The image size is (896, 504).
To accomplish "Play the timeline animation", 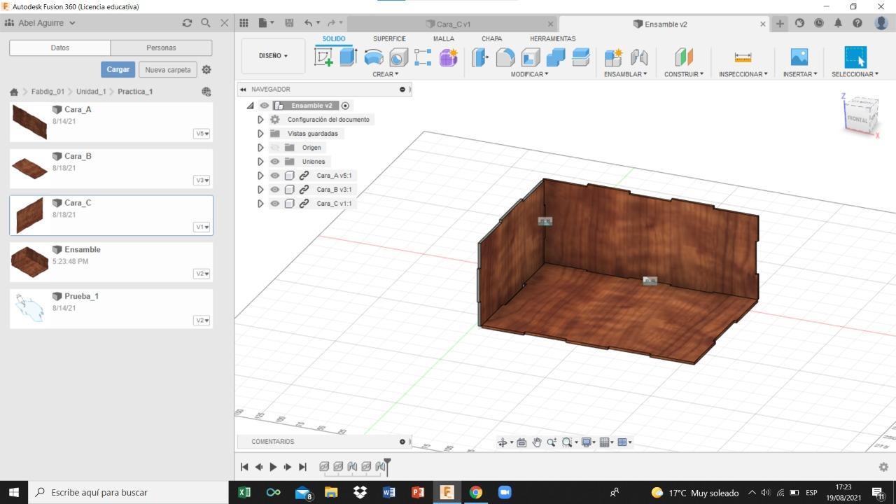I will coord(273,467).
